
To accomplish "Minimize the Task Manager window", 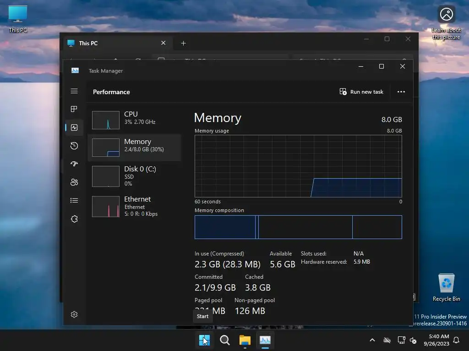I will click(361, 66).
